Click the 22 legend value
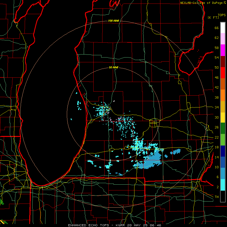227x227 pixels. point(217,137)
